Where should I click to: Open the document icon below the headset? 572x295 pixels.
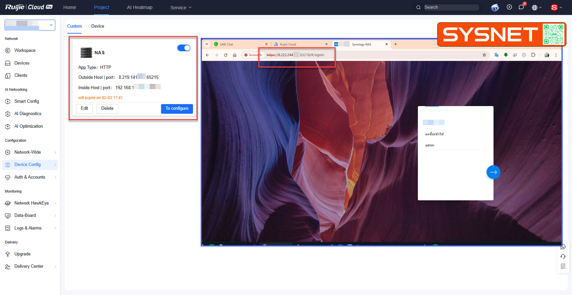pyautogui.click(x=563, y=266)
